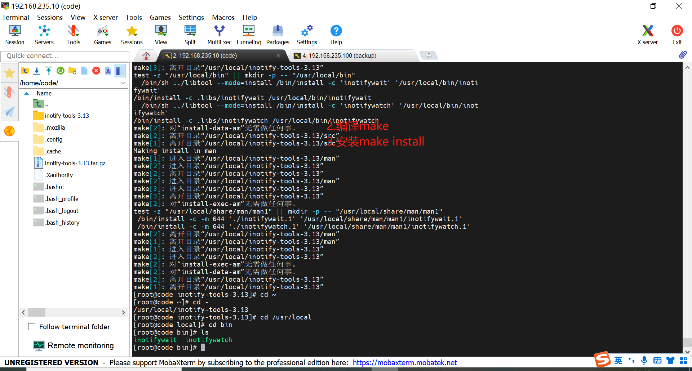Screen dimensions: 692x371
Task: Open the Games menu
Action: [160, 17]
